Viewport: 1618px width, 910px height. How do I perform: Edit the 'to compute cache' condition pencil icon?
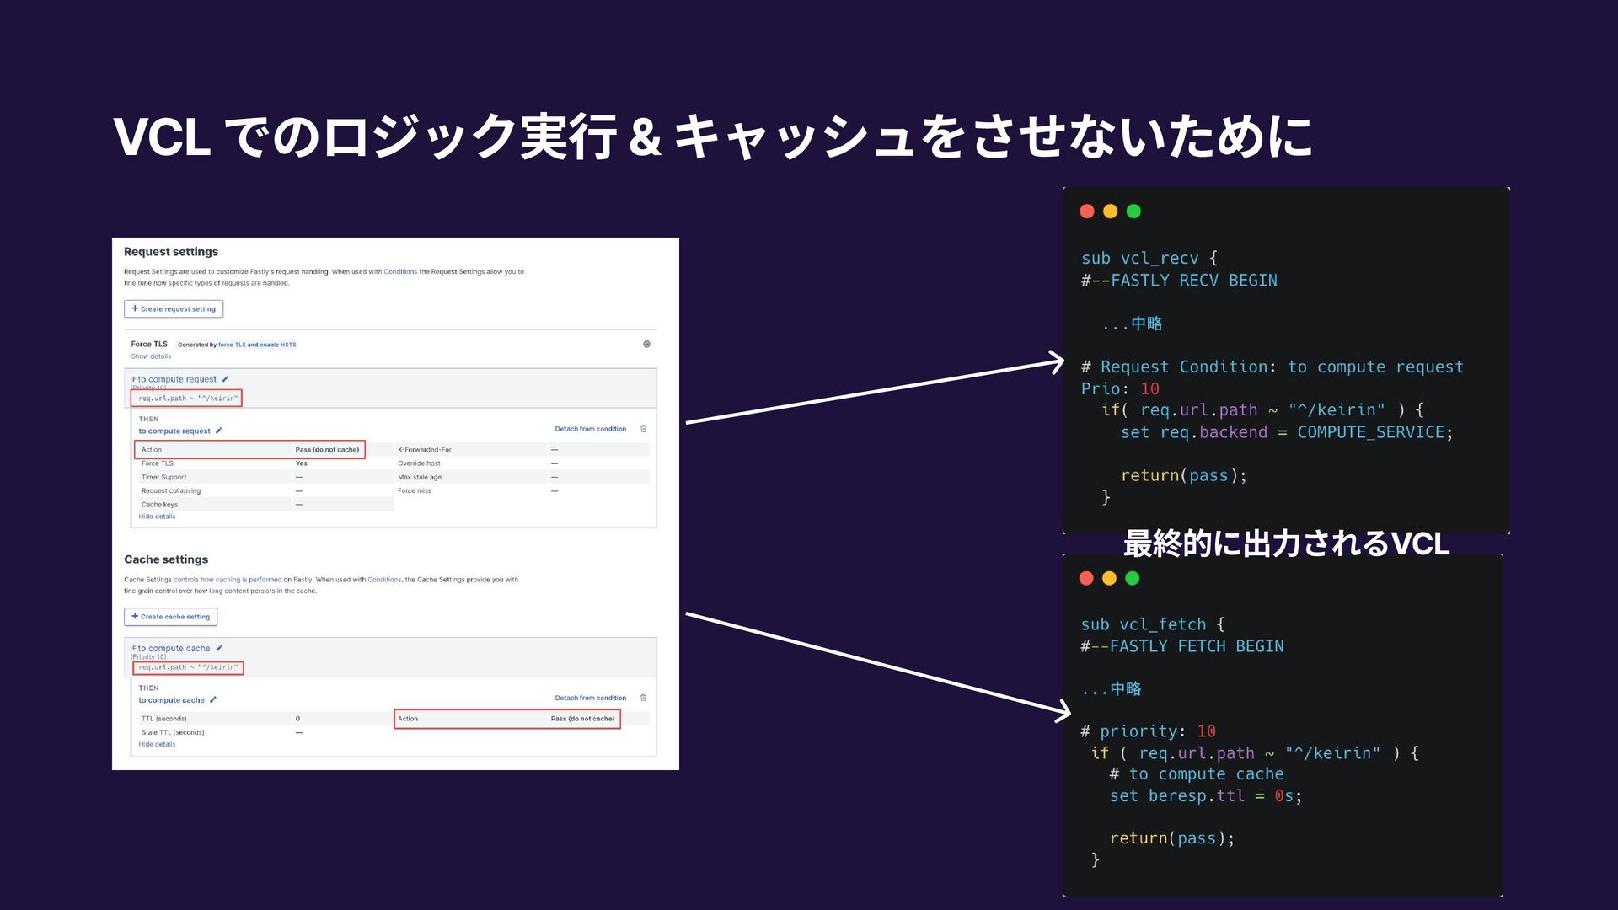(x=219, y=648)
